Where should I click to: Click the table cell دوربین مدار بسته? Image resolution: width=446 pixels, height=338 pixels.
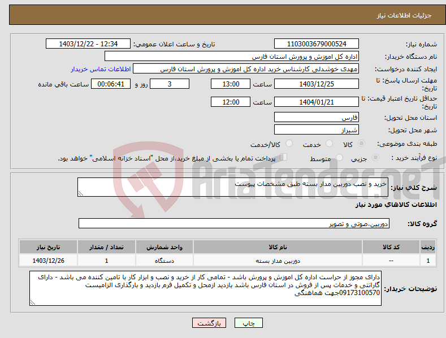pyautogui.click(x=278, y=261)
